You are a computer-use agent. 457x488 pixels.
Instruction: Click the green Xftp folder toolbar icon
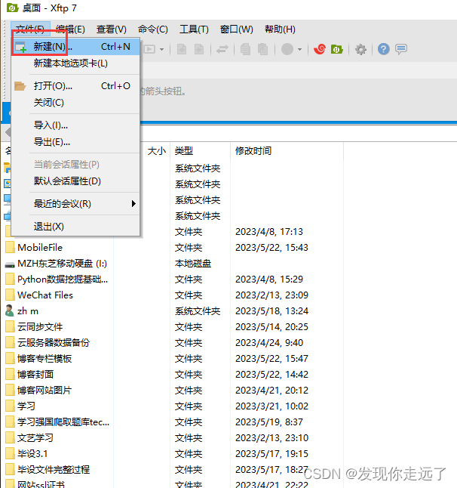[337, 49]
